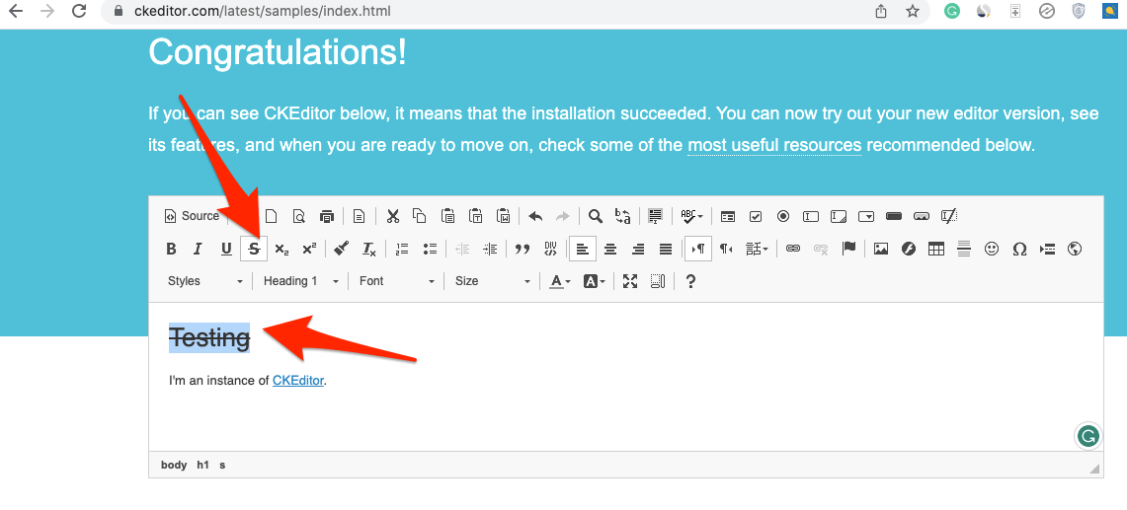Viewport: 1127px width, 510px height.
Task: Open the Set Language dropdown
Action: tap(757, 250)
